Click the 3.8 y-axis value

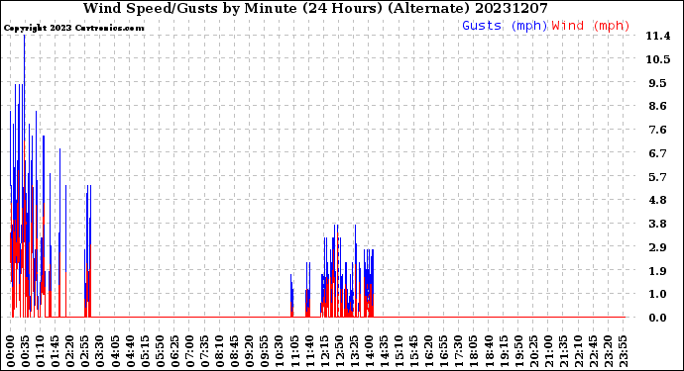(658, 224)
